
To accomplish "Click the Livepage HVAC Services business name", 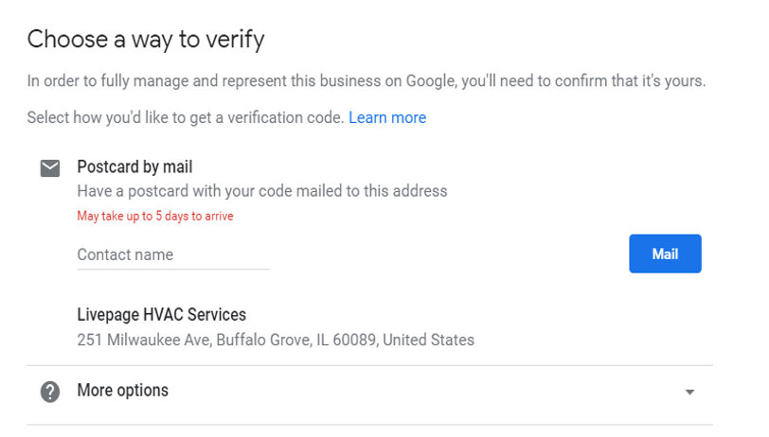I will click(161, 315).
